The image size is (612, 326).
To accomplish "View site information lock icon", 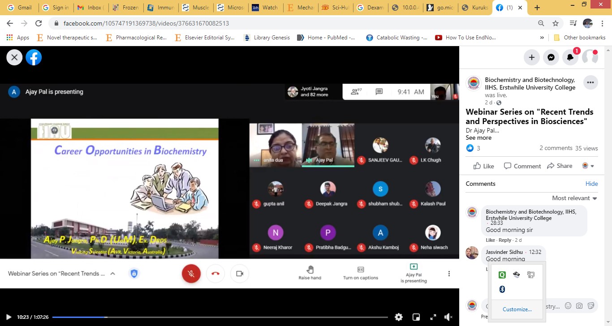I will (56, 23).
